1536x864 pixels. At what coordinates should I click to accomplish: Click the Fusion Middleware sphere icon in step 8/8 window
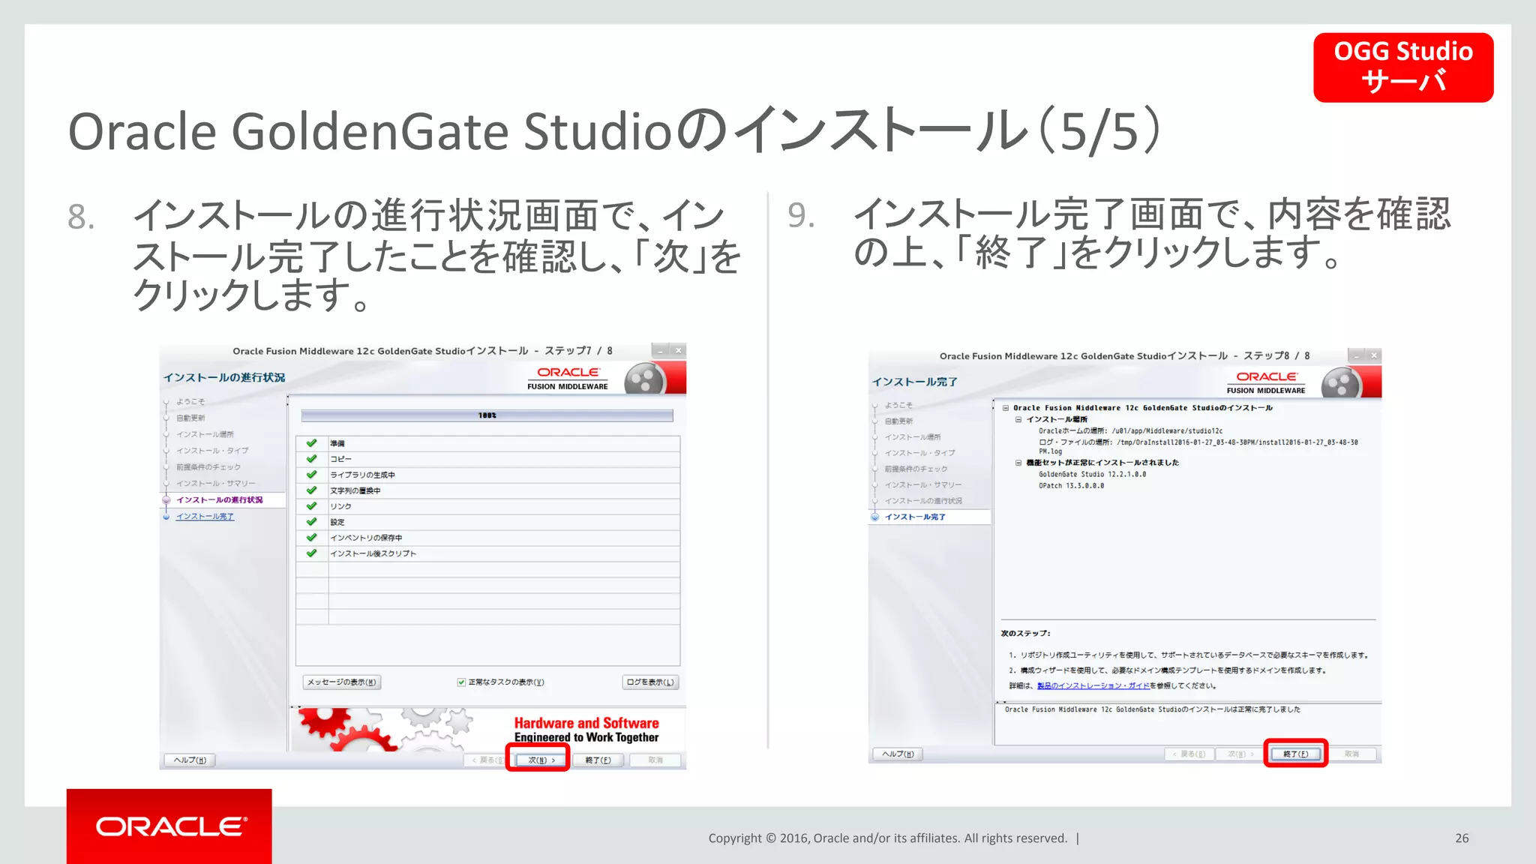coord(1342,384)
